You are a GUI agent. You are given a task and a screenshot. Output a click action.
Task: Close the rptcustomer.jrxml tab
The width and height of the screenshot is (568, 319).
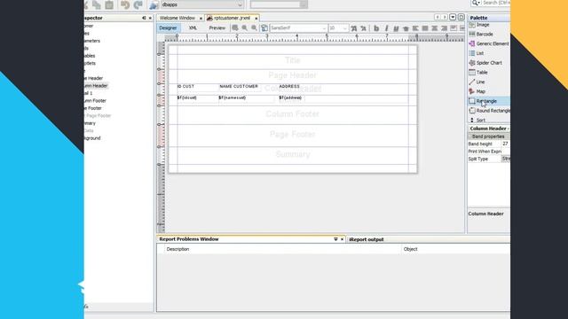[256, 18]
